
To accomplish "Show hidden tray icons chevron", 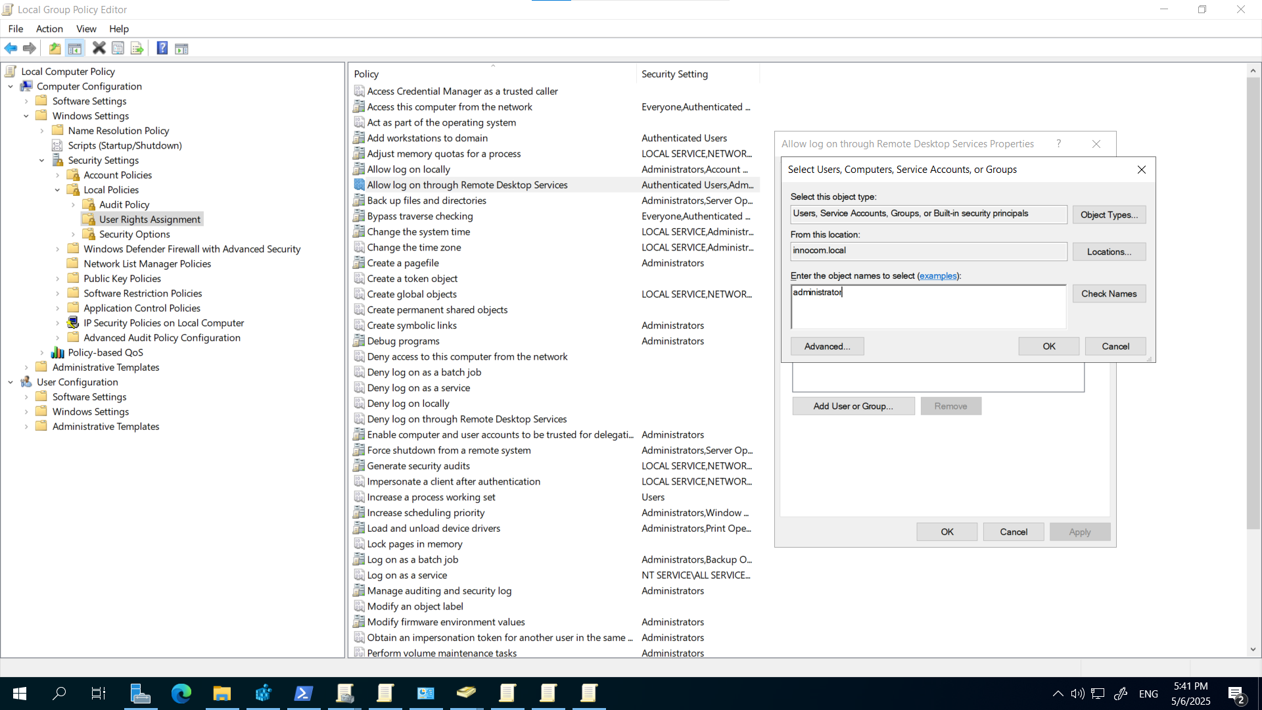I will pos(1058,694).
